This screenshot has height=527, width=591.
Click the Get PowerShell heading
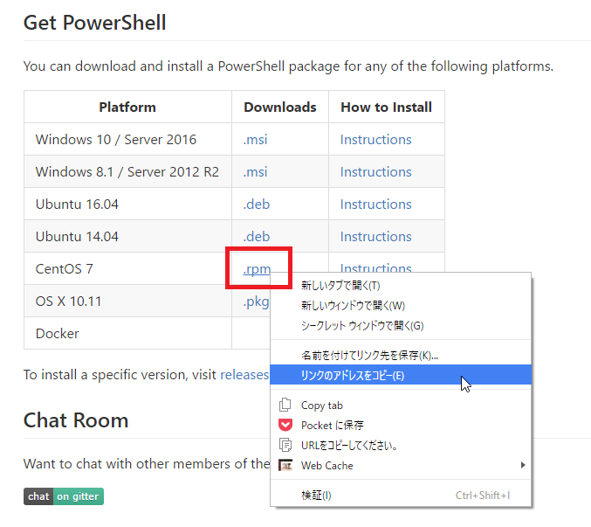94,22
